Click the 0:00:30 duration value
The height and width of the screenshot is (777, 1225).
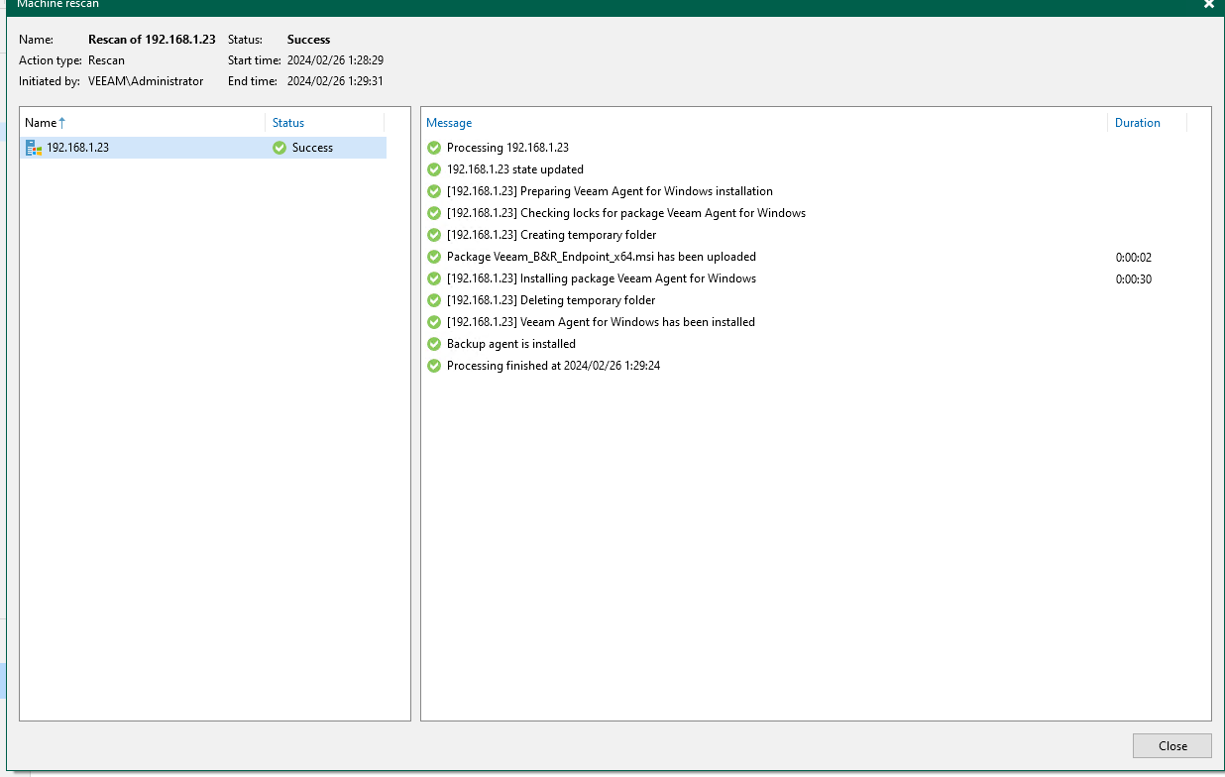coord(1134,279)
